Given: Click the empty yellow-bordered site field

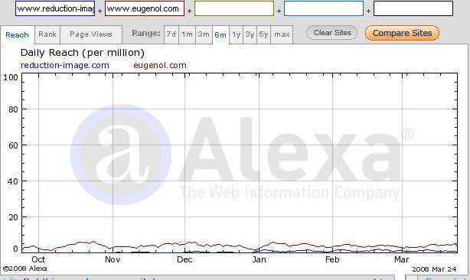Looking at the screenshot, I should (234, 8).
